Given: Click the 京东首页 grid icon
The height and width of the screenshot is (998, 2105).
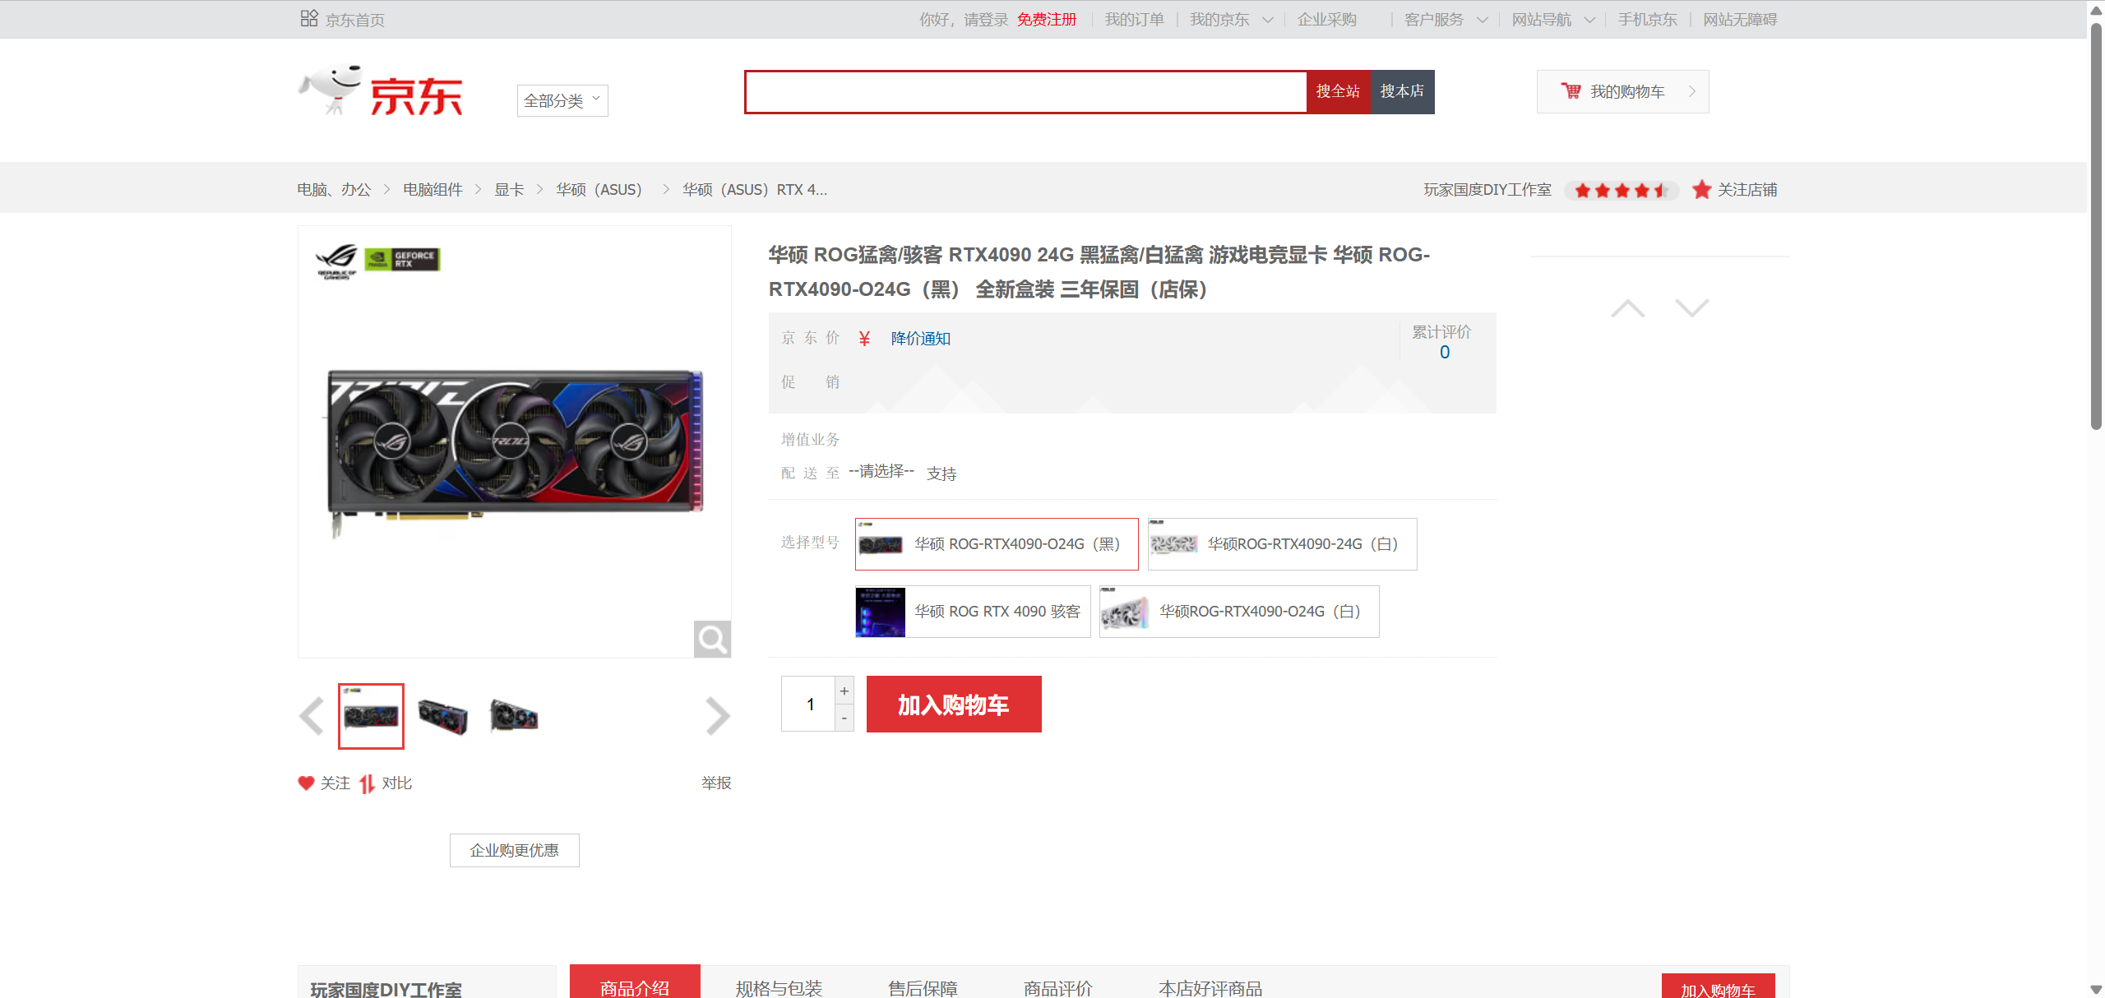Looking at the screenshot, I should pos(309,18).
